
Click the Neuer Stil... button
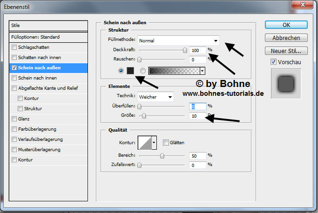coord(286,51)
